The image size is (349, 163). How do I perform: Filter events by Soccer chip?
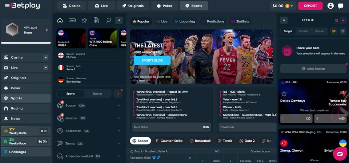pyautogui.click(x=140, y=141)
